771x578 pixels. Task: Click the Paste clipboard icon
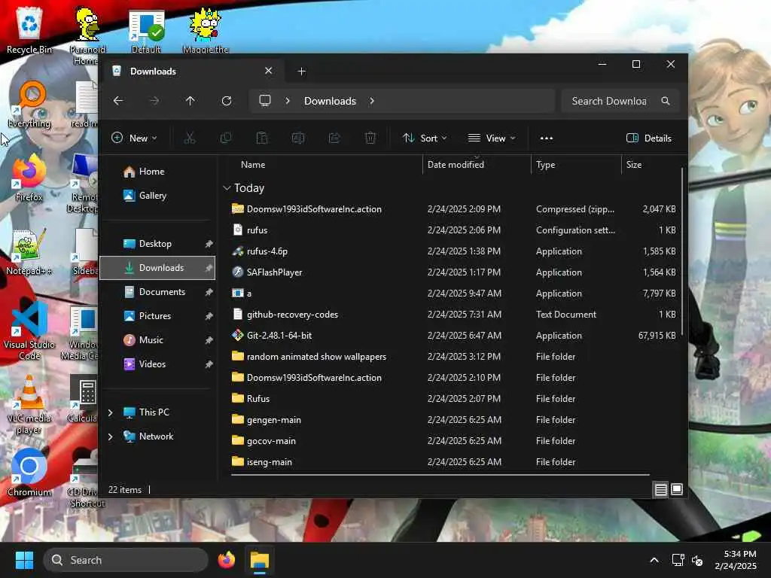coord(262,138)
